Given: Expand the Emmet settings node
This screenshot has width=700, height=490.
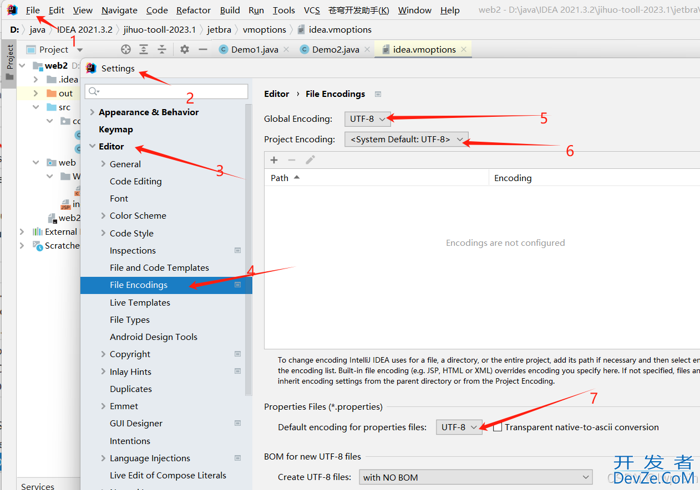Looking at the screenshot, I should [x=103, y=406].
